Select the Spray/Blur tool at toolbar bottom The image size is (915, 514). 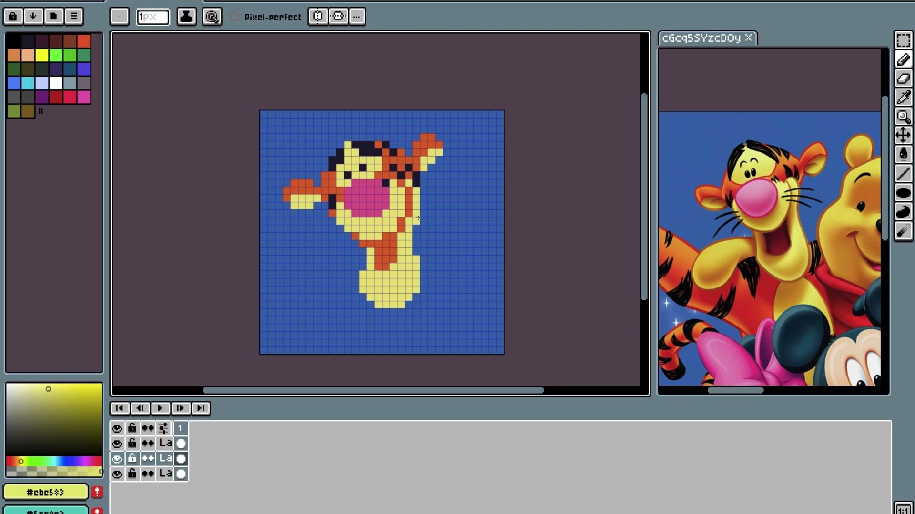[x=903, y=231]
